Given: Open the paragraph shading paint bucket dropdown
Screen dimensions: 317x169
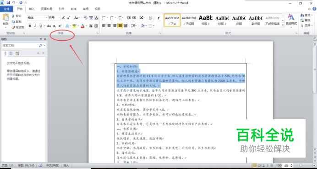Looking at the screenshot, I should tap(146, 26).
